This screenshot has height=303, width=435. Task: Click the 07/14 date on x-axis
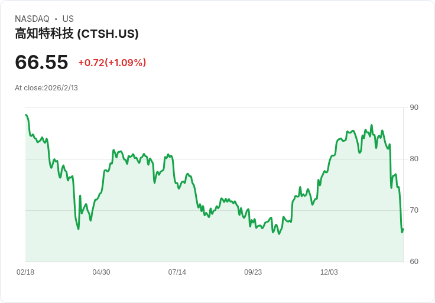point(177,272)
